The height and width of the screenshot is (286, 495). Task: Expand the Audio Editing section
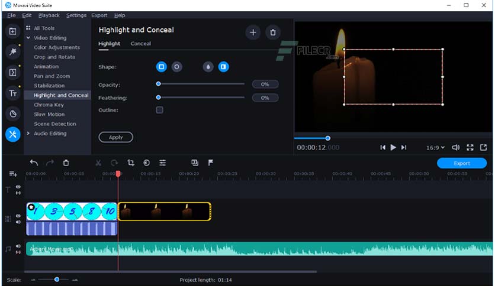coord(28,134)
